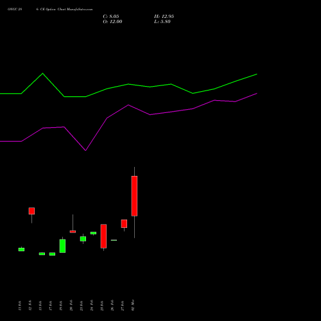
Task: Click the 23 Feb date label
Action: 82,306
